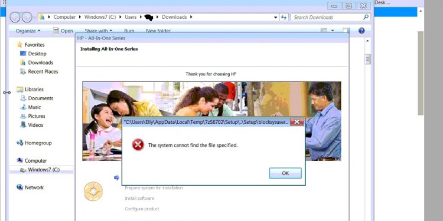Click 'Prepare system for installation' step

[154, 188]
